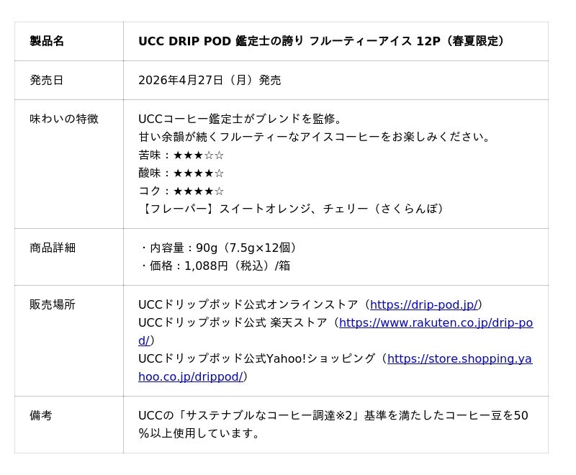Click the コク star rating line
Viewport: 576px width, 475px height.
[x=181, y=191]
